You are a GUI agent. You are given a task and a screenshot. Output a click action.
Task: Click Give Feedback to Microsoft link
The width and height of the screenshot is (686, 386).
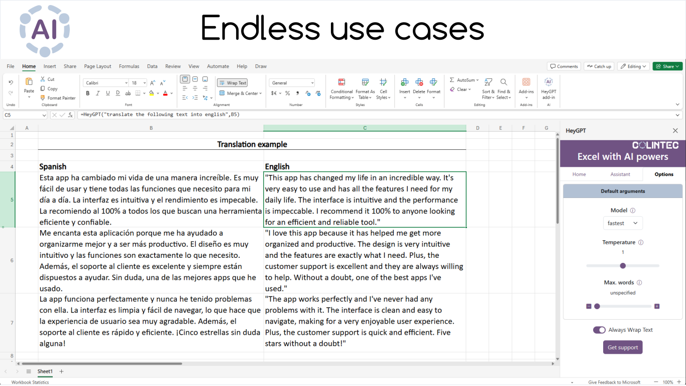coord(615,382)
